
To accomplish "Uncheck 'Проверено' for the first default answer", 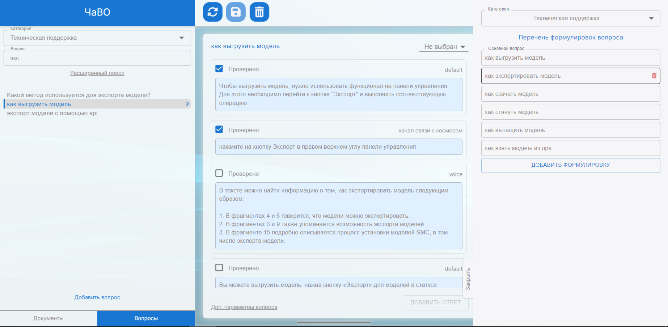I will click(x=219, y=69).
